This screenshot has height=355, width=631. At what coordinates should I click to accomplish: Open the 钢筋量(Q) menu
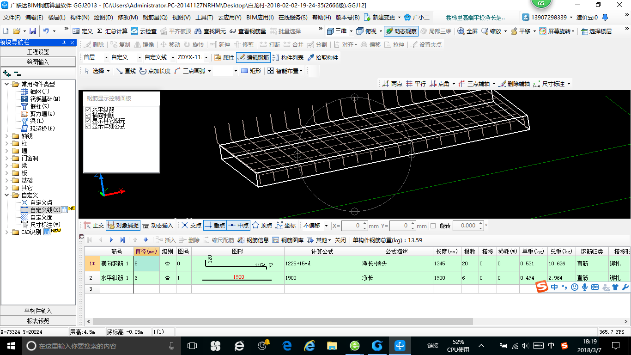tap(155, 18)
